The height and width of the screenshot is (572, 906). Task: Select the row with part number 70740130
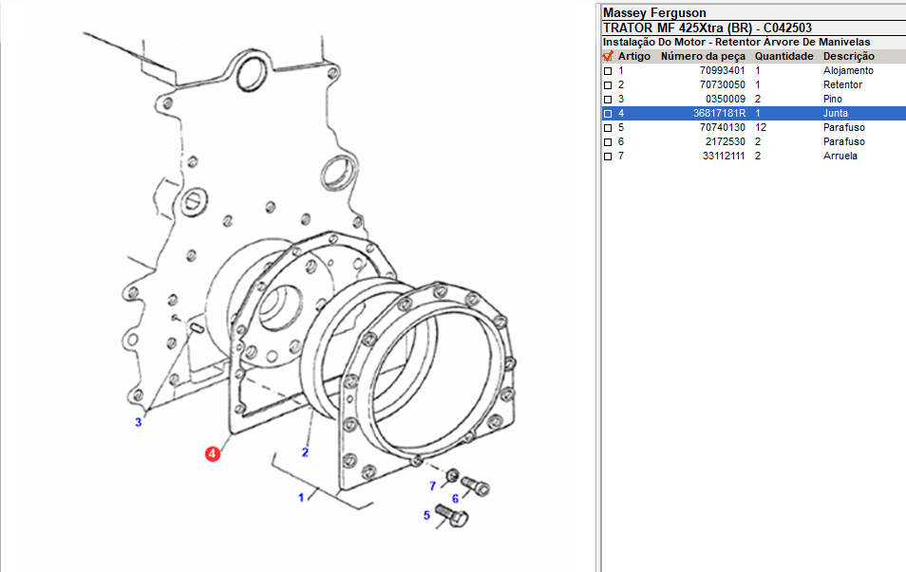tap(722, 127)
